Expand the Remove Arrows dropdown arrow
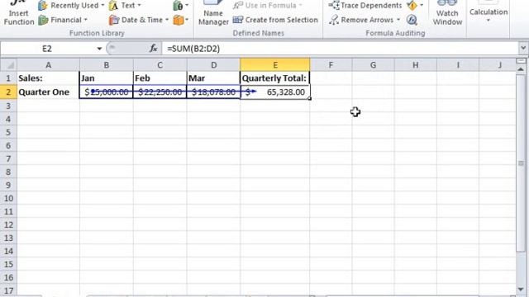 [398, 20]
